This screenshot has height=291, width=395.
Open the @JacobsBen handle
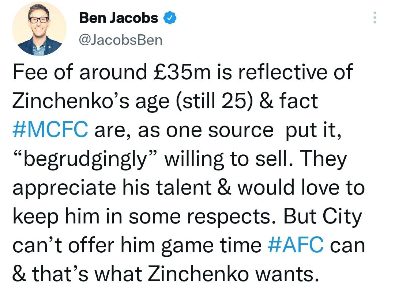121,40
